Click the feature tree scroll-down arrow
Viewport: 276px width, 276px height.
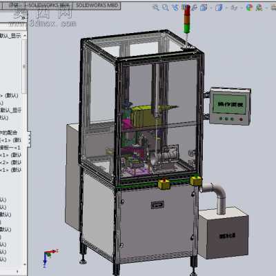point(25,265)
